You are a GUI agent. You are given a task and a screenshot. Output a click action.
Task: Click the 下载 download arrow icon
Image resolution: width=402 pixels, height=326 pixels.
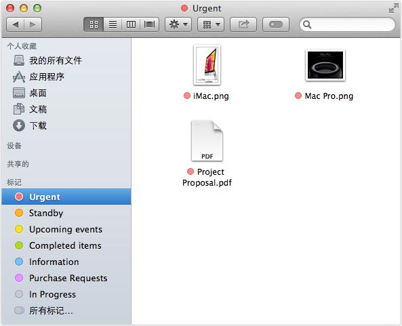[x=19, y=125]
